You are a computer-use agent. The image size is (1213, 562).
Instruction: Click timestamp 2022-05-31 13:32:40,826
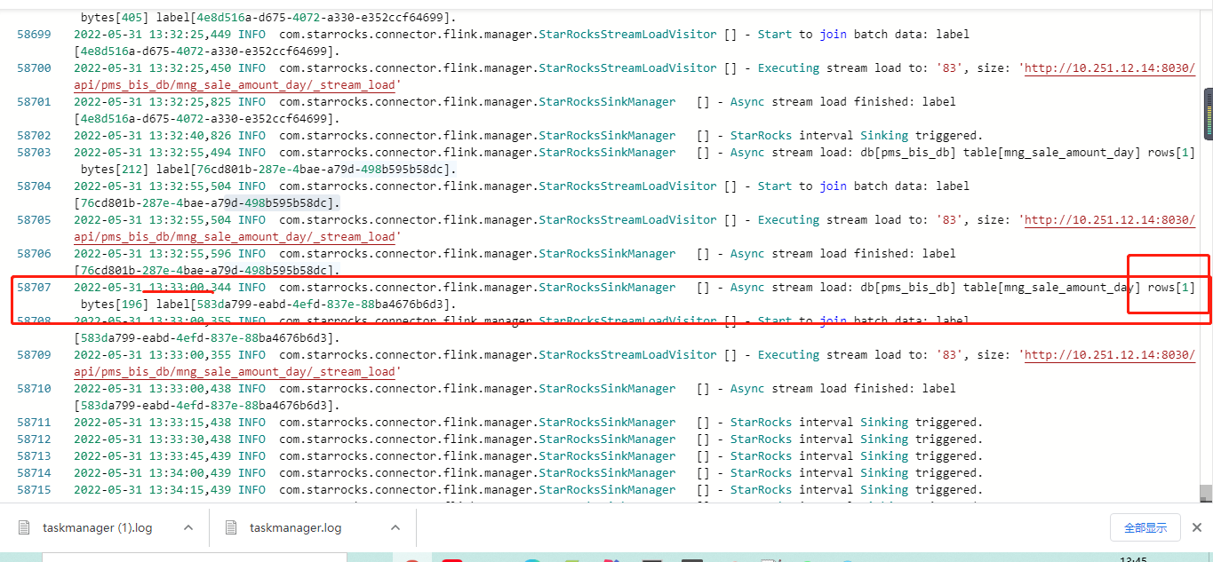152,135
